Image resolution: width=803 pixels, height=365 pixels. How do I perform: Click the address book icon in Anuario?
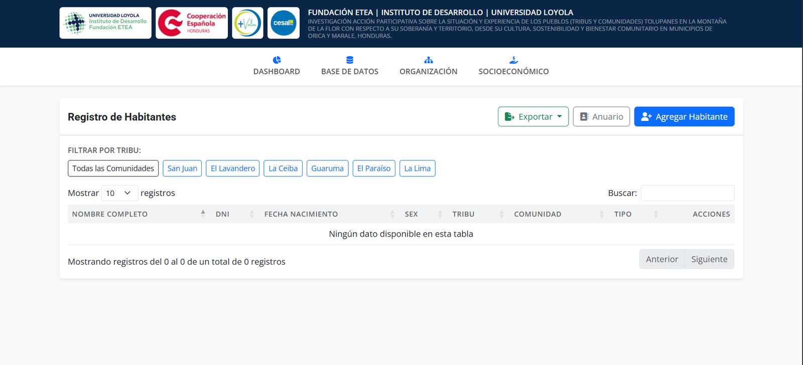(x=584, y=117)
